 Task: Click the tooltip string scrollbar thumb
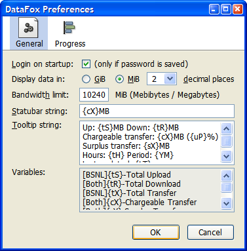227,142
